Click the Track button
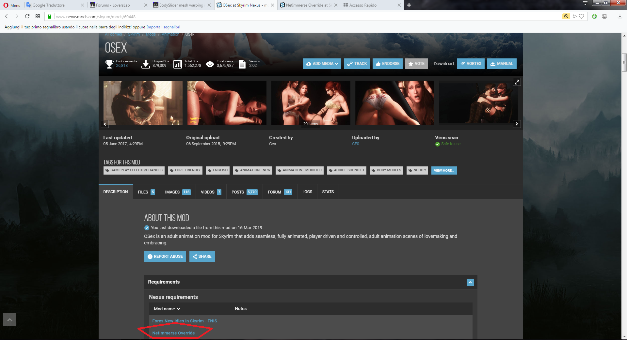Viewport: 627px width, 340px height. 357,64
